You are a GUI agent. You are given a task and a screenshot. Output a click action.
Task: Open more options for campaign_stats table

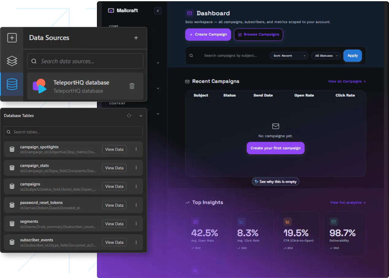136,168
